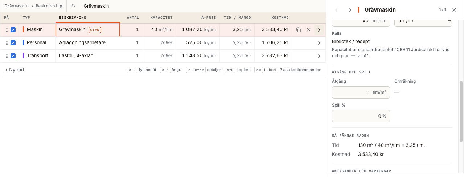Image resolution: width=464 pixels, height=177 pixels.
Task: Open alla kortkommandon link
Action: pyautogui.click(x=301, y=70)
